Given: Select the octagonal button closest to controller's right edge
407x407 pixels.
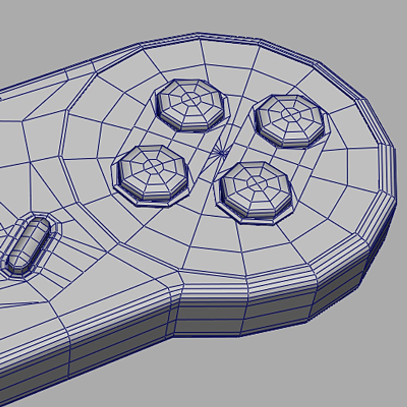Looking at the screenshot, I should tap(290, 121).
